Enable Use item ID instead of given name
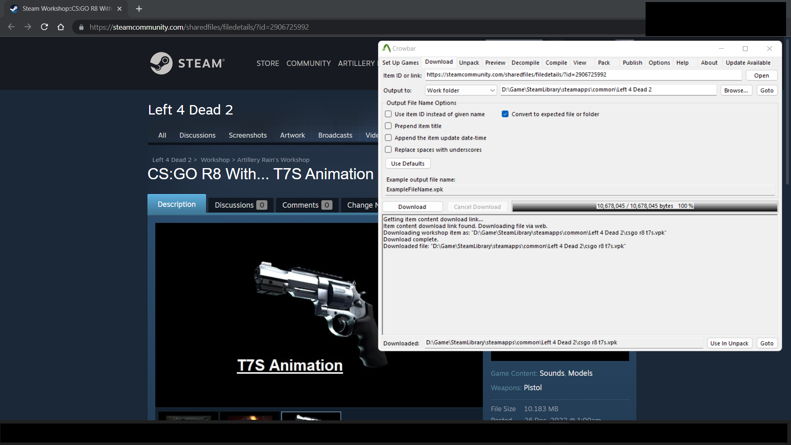 click(388, 114)
